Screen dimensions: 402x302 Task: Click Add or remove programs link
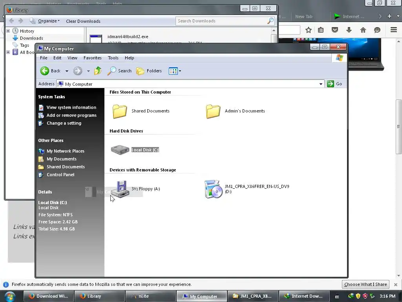point(71,115)
